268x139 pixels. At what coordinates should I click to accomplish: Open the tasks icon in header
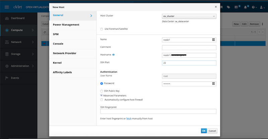coord(236,7)
